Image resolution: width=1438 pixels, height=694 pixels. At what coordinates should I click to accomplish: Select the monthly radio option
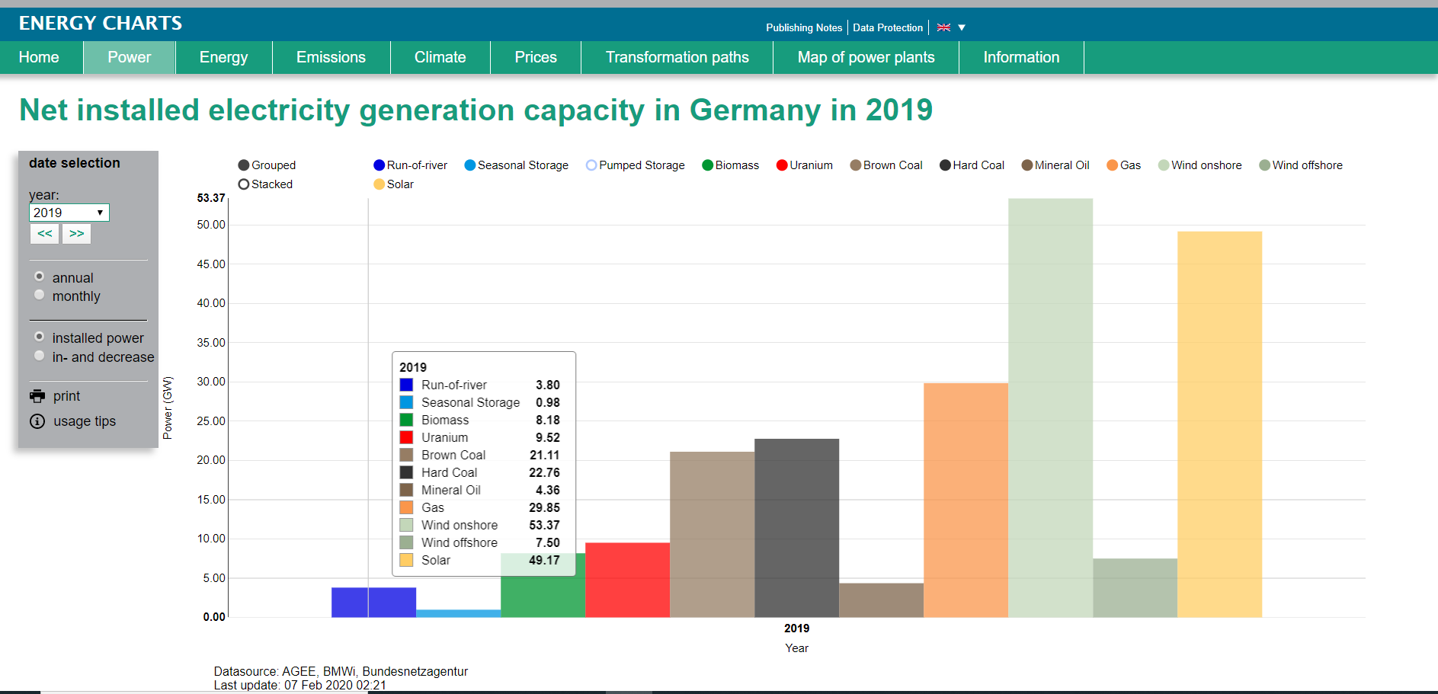(40, 296)
